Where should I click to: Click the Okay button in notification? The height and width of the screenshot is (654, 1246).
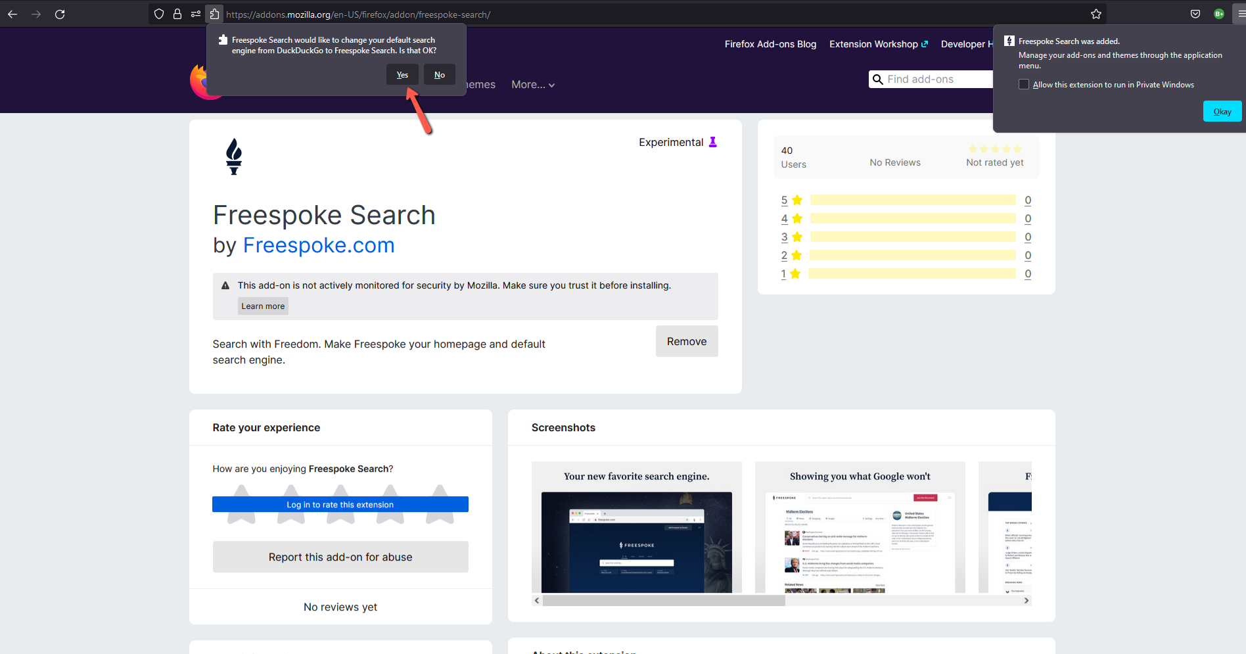click(1222, 111)
